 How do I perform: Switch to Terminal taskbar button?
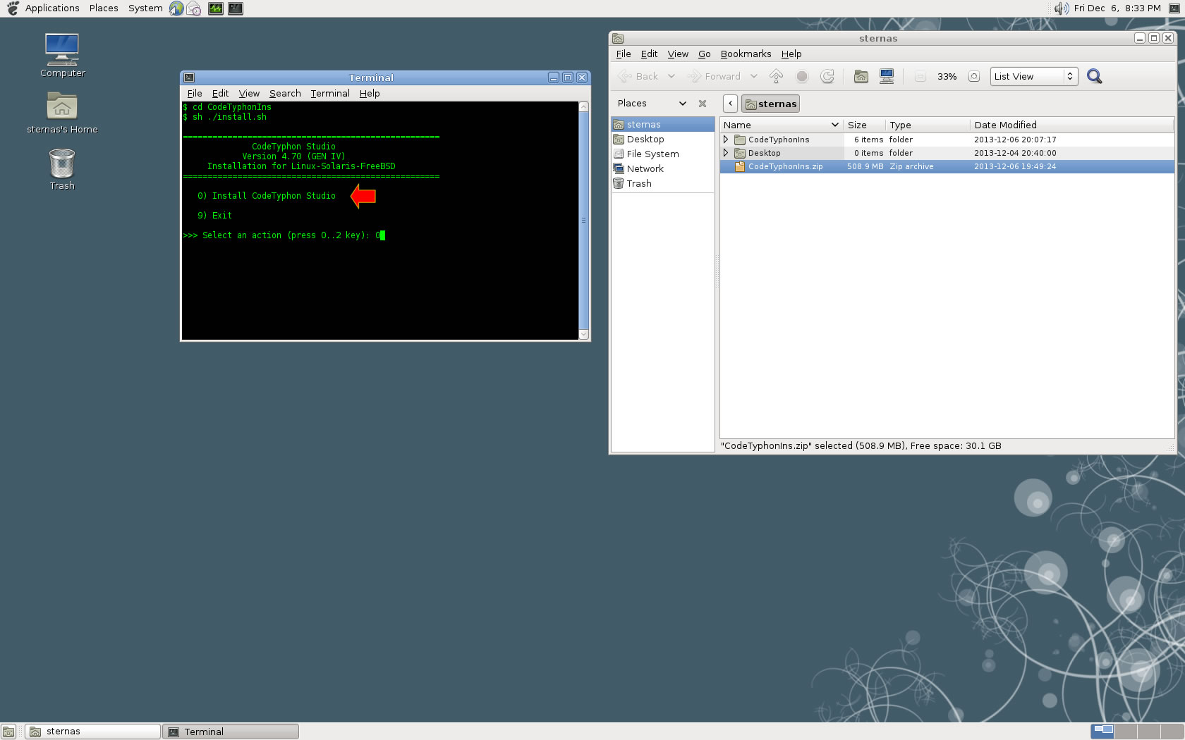231,732
